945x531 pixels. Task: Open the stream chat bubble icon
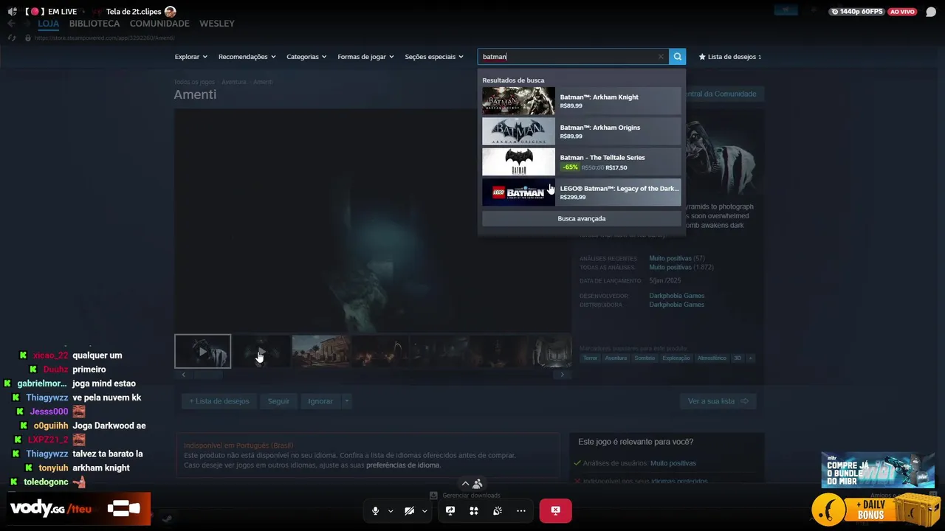[931, 12]
